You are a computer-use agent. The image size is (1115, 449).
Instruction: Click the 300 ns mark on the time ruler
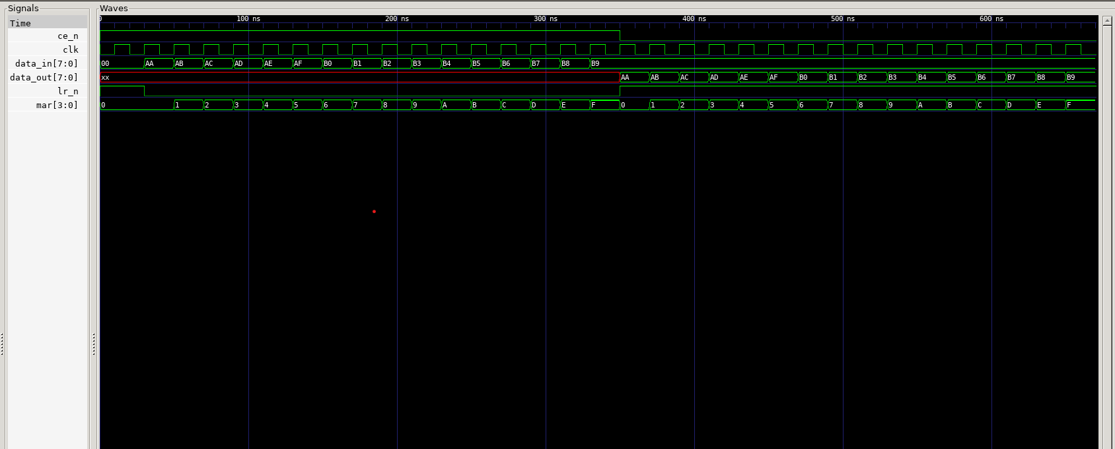point(546,19)
